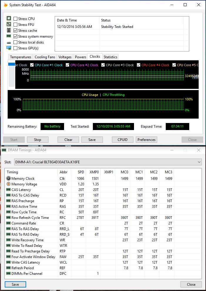Click the memory icon in RAS Active Time row
This screenshot has height=291, width=206.
click(8, 206)
